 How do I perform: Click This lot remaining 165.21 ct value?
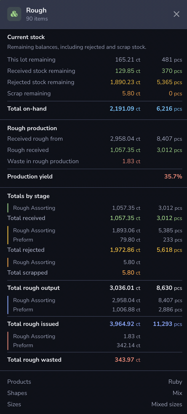(x=128, y=60)
